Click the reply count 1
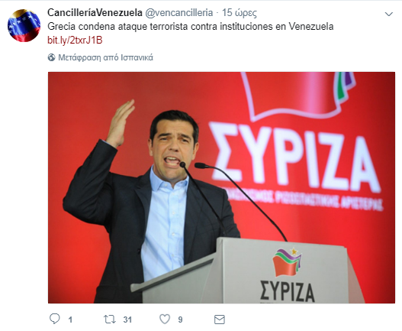Viewport: 402px width, 331px height. [70, 320]
